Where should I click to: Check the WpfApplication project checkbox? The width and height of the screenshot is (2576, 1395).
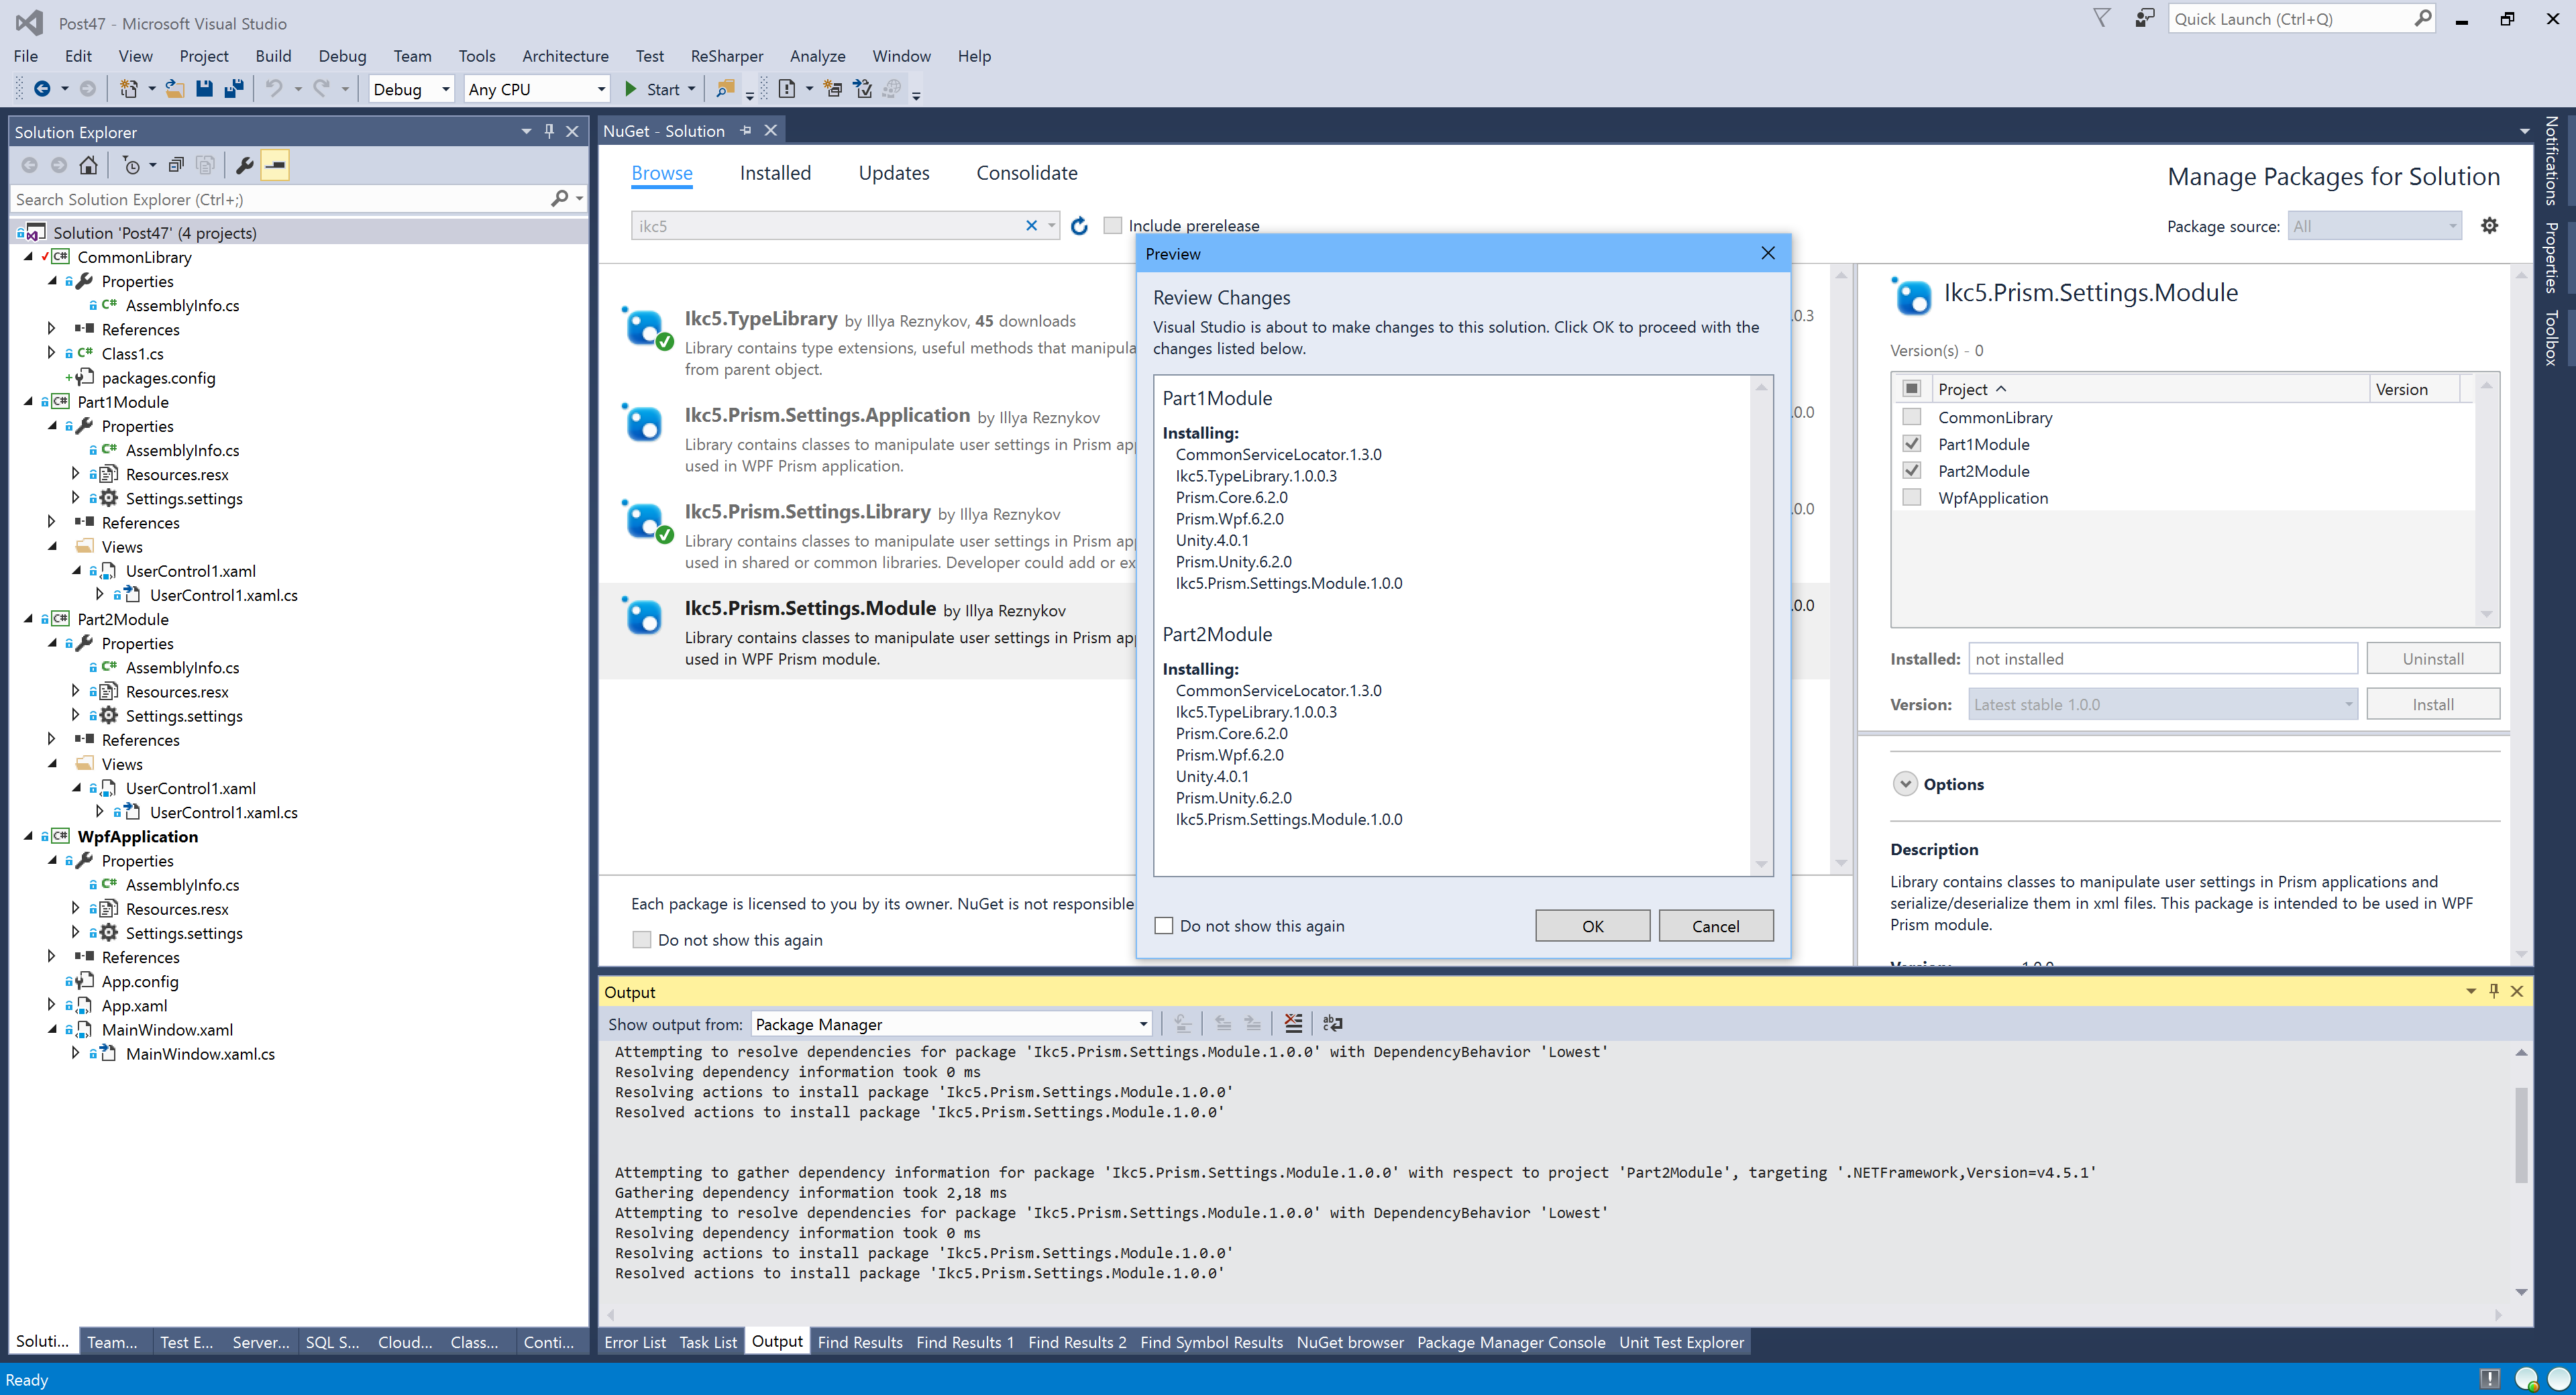point(1911,497)
